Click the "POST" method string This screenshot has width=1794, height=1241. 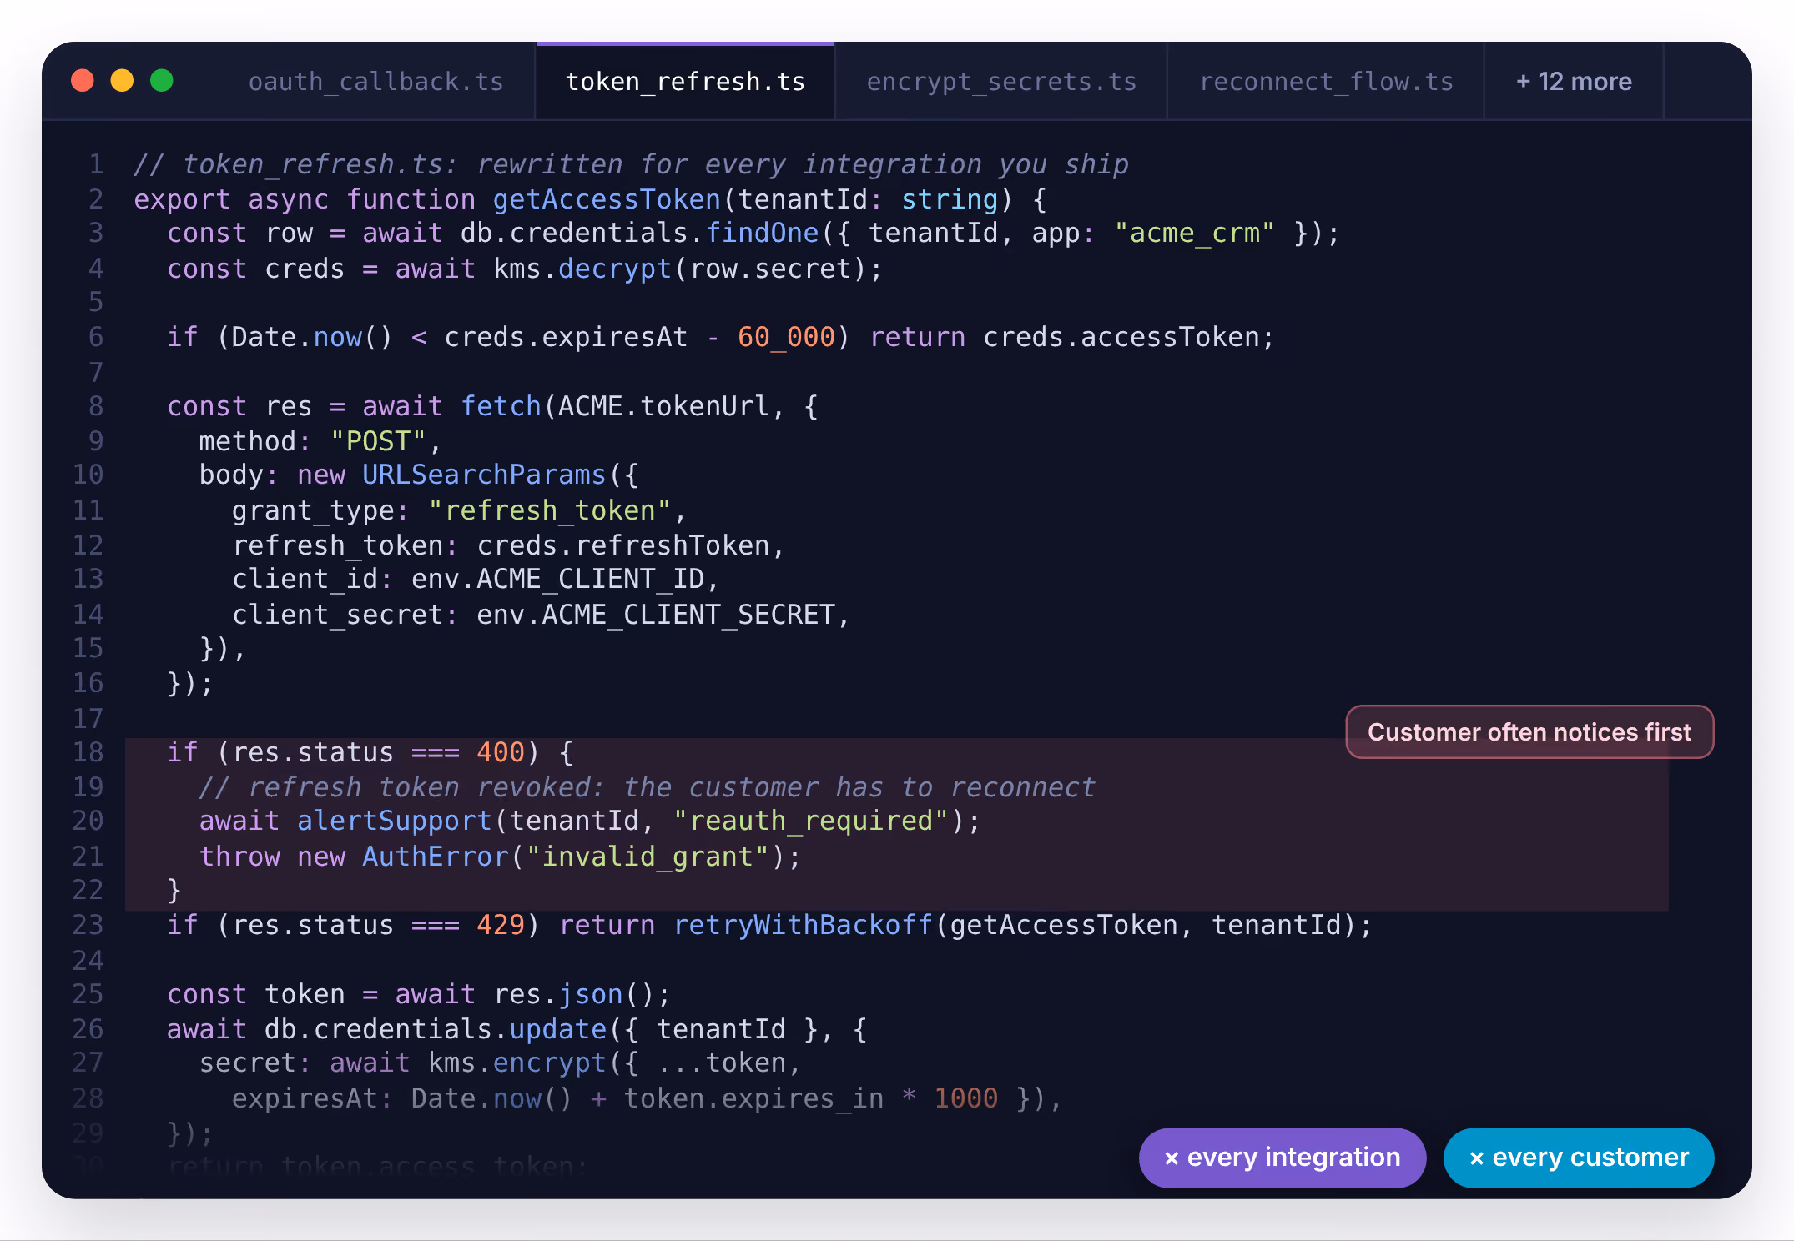point(379,441)
